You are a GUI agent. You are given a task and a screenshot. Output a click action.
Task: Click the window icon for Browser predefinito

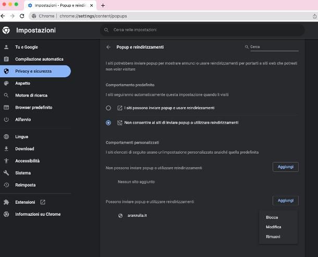[x=6, y=108]
